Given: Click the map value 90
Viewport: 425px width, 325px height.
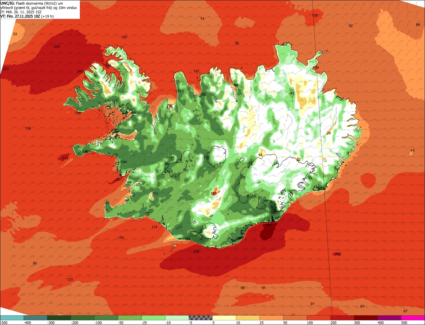Looking at the screenshot, I should pos(243,288).
